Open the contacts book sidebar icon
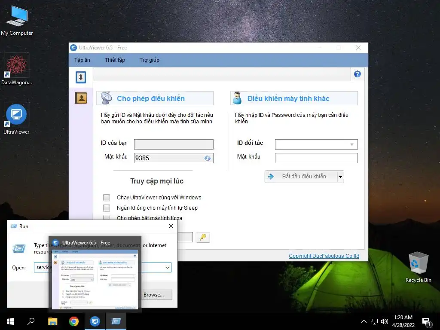 coord(81,98)
